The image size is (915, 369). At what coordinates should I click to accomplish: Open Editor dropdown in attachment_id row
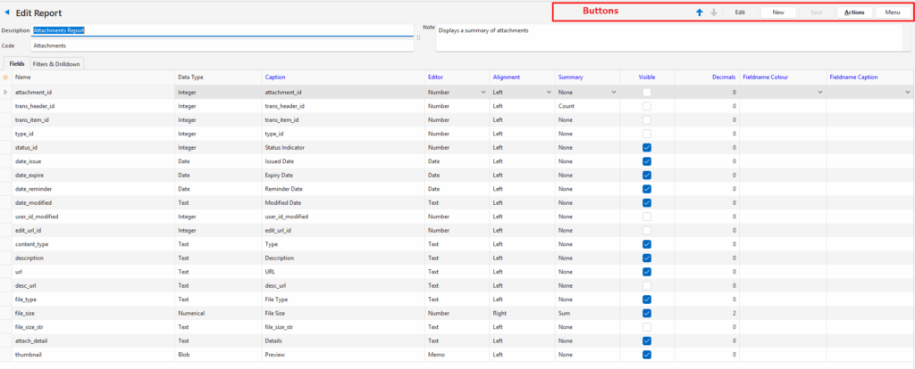tap(483, 92)
